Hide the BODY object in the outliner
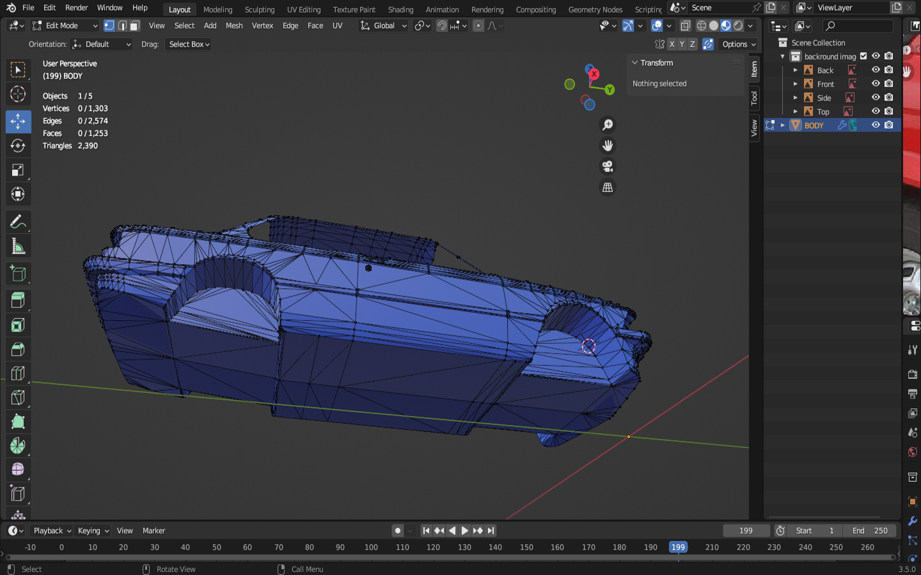Image resolution: width=921 pixels, height=575 pixels. (x=876, y=125)
